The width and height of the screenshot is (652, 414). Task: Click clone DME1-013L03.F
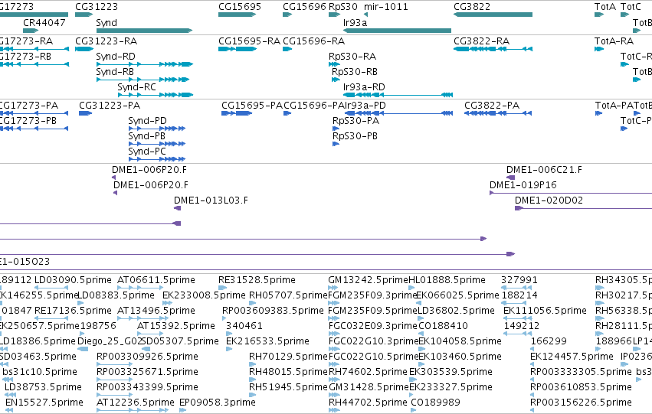[177, 208]
